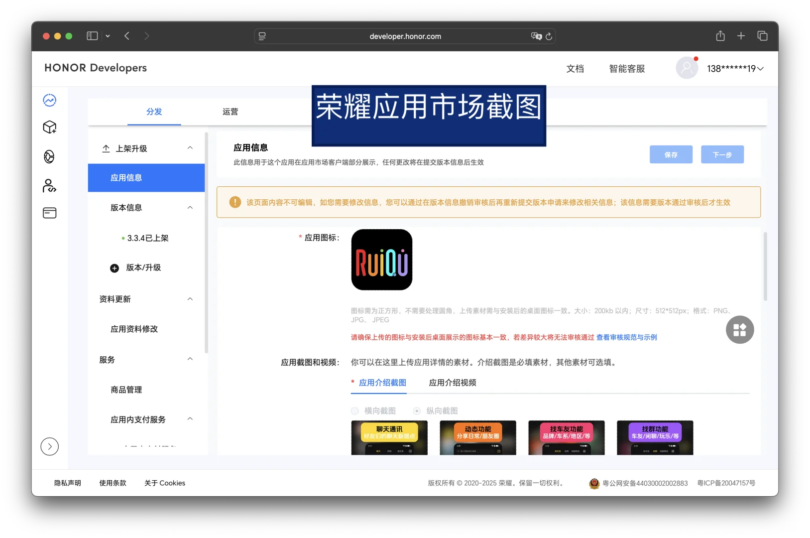Screen dimensions: 810x538
Task: Click the Safari share icon
Action: pyautogui.click(x=720, y=35)
